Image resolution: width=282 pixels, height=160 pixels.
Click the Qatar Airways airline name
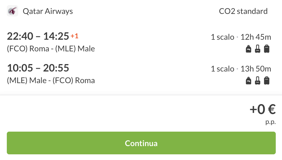[x=48, y=11]
